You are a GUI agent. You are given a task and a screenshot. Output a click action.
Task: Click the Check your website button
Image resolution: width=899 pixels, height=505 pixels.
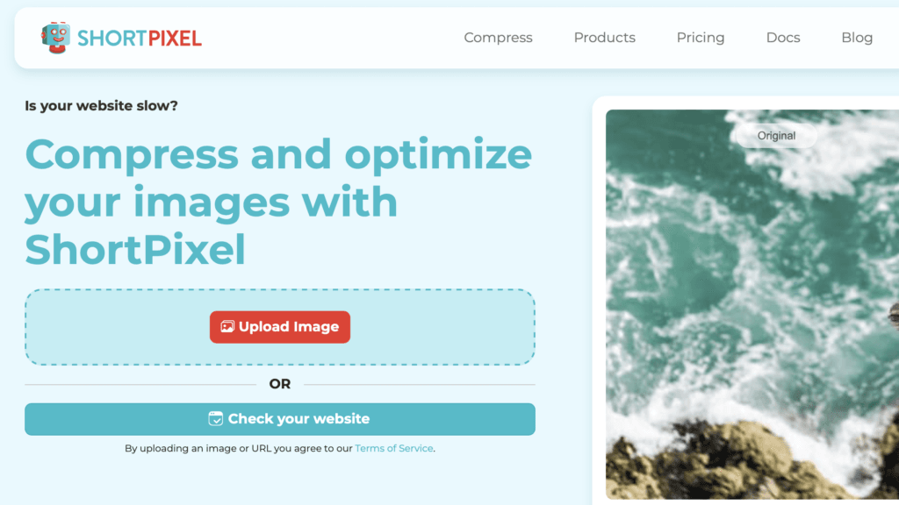(280, 419)
